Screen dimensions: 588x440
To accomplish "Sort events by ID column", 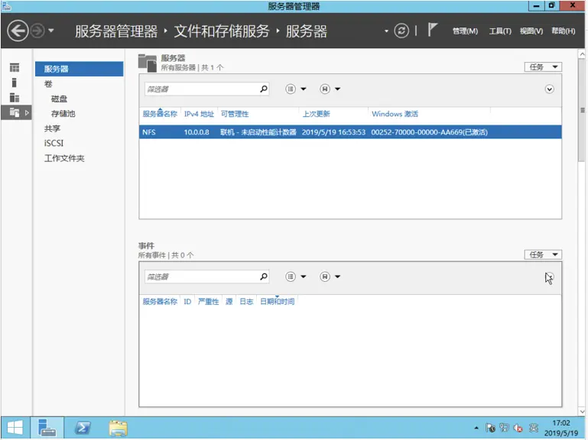I will click(x=187, y=302).
